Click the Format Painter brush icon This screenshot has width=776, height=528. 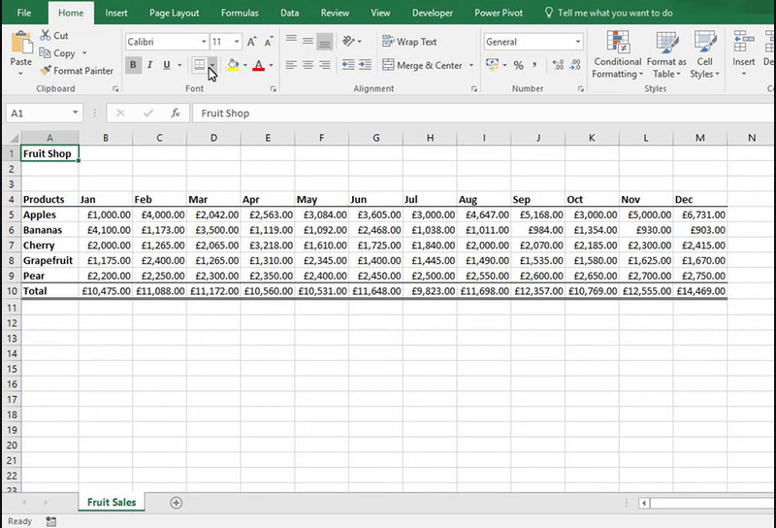46,71
